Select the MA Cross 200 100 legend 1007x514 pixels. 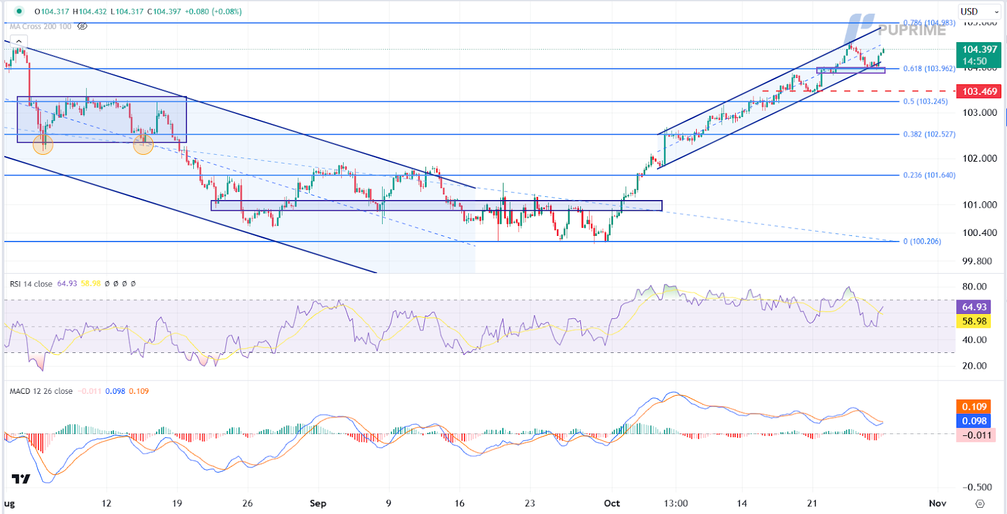coord(41,26)
